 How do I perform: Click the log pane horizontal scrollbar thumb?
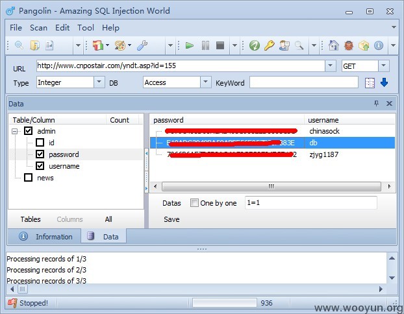23,289
